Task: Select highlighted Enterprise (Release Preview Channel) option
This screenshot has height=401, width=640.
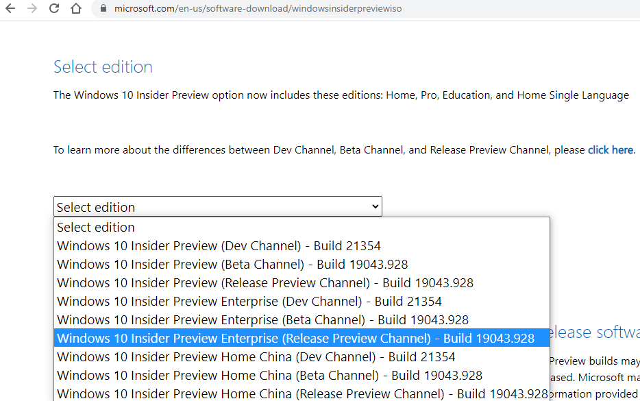Action: click(x=301, y=338)
